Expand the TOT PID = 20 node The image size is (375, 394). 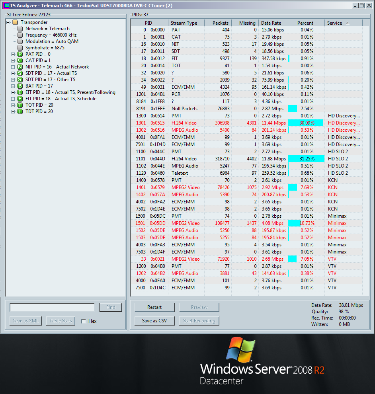click(x=13, y=105)
